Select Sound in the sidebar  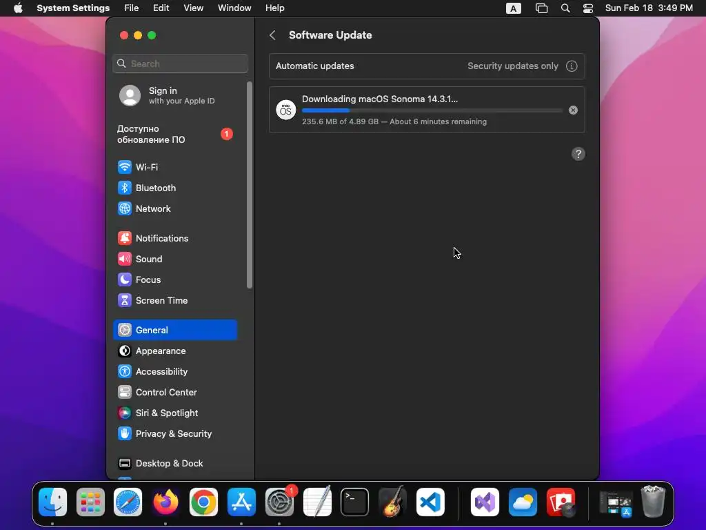coord(175,259)
